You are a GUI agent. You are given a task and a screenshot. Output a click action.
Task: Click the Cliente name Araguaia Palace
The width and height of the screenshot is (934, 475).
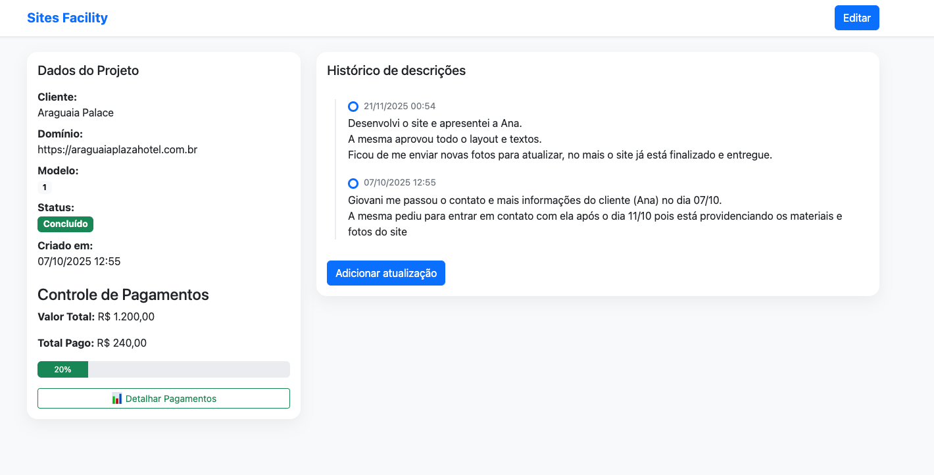pyautogui.click(x=76, y=113)
